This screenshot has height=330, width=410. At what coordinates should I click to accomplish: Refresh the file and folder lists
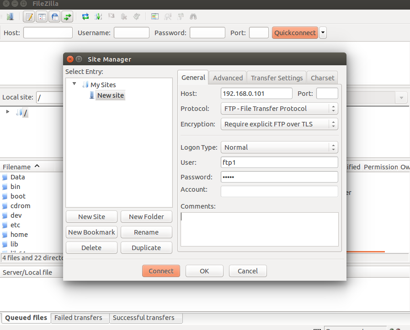click(85, 17)
